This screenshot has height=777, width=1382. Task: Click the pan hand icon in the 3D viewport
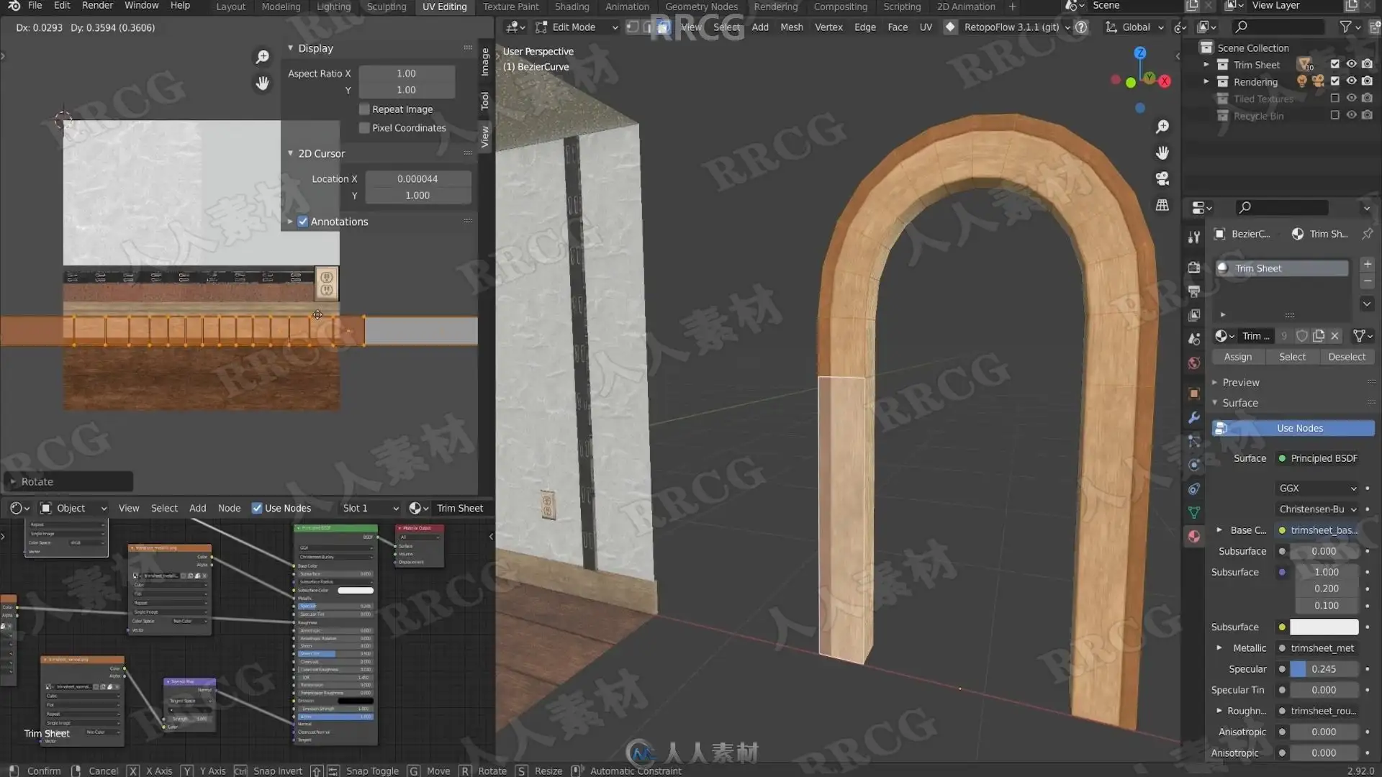tap(1162, 153)
